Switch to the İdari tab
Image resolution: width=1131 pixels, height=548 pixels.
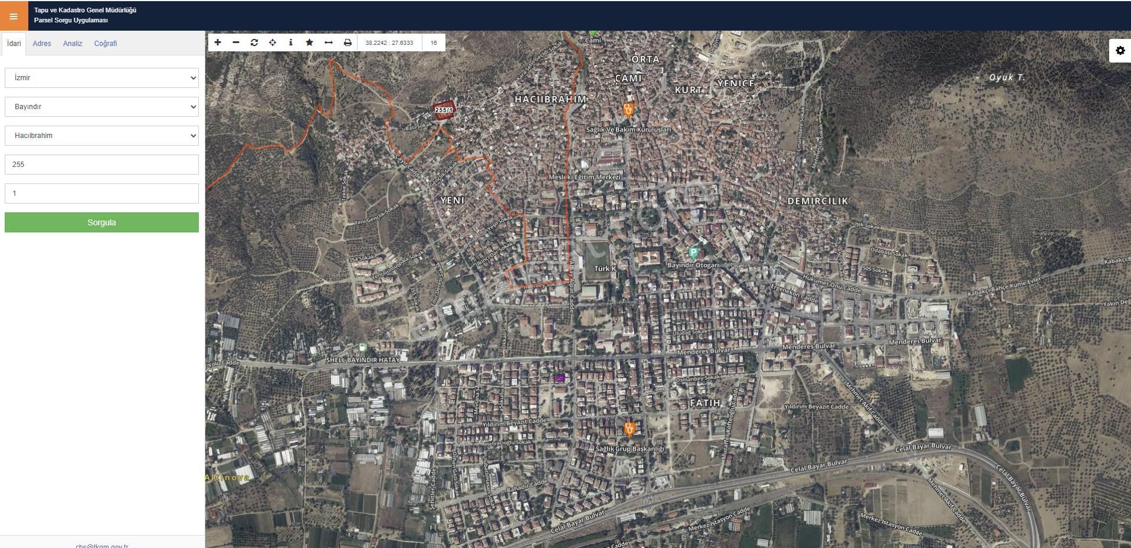tap(14, 44)
